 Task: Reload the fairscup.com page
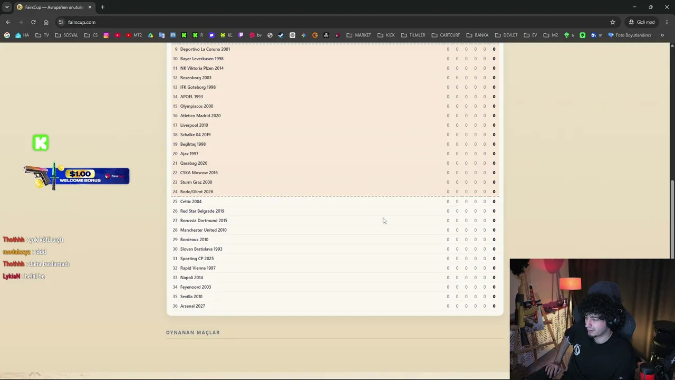[x=33, y=22]
